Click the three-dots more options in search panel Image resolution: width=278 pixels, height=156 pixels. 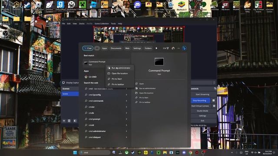tap(179, 48)
